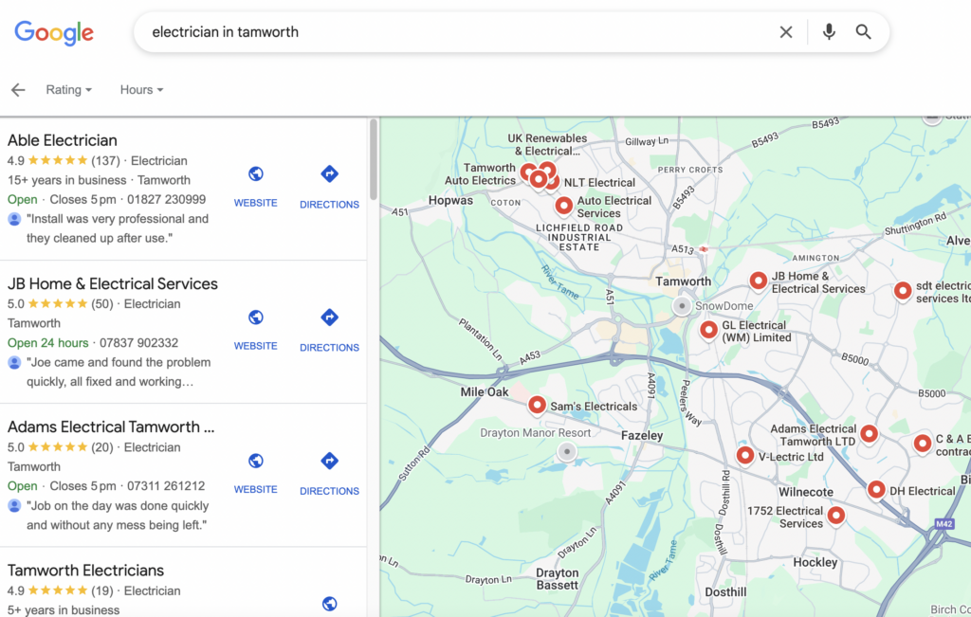Select the V-Lectric Ltd map pin
The width and height of the screenshot is (971, 617).
click(745, 456)
